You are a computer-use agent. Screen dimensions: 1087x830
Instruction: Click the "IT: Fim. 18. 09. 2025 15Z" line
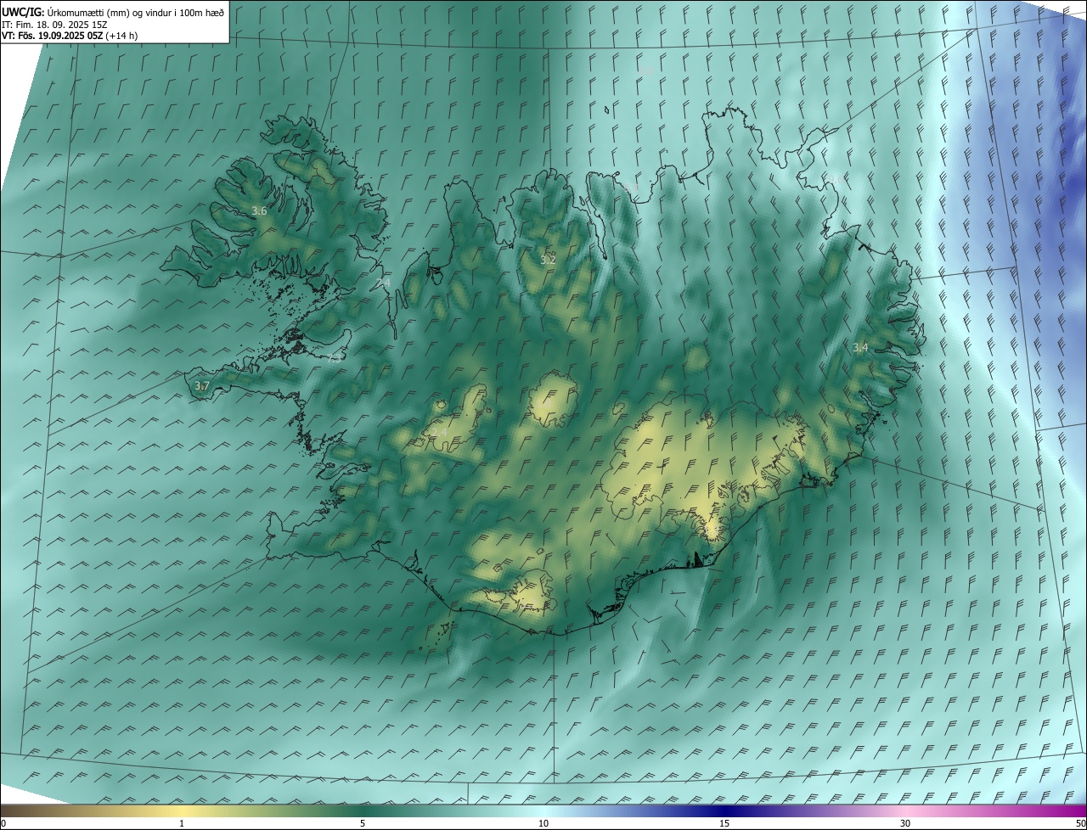click(55, 25)
